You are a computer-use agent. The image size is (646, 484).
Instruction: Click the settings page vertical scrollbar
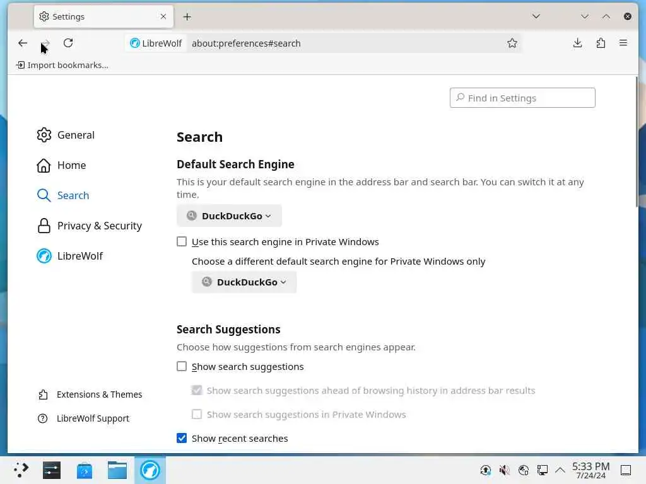tap(636, 142)
